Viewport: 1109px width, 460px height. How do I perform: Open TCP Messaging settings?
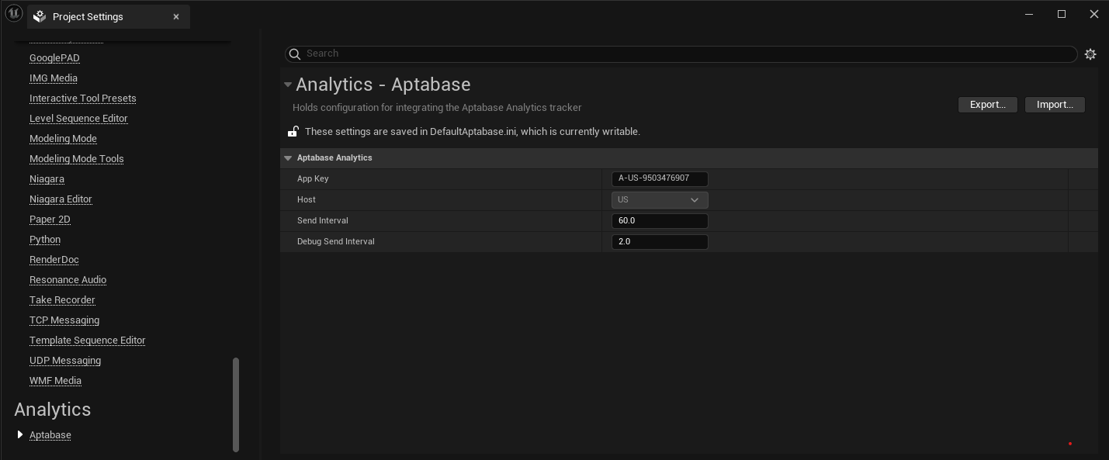click(x=64, y=320)
